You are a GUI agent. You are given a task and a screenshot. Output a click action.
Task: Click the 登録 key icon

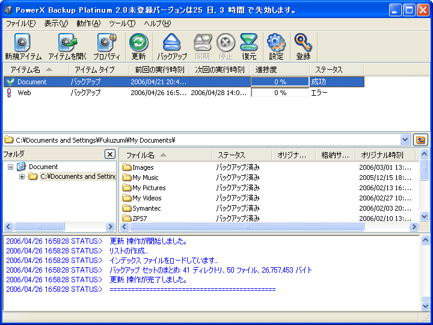[303, 43]
